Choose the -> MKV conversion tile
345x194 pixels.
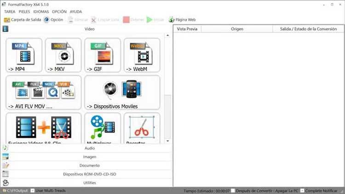pos(63,55)
